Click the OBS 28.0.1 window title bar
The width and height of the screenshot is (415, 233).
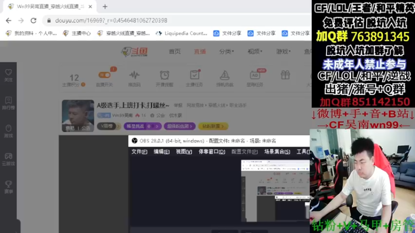pyautogui.click(x=219, y=141)
